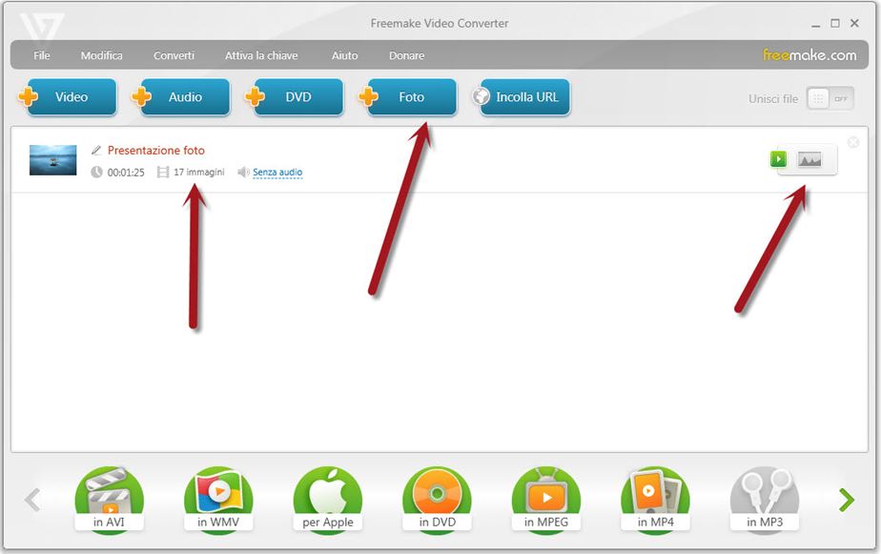Add a DVD with the DVD button
The image size is (881, 554).
pyautogui.click(x=295, y=97)
